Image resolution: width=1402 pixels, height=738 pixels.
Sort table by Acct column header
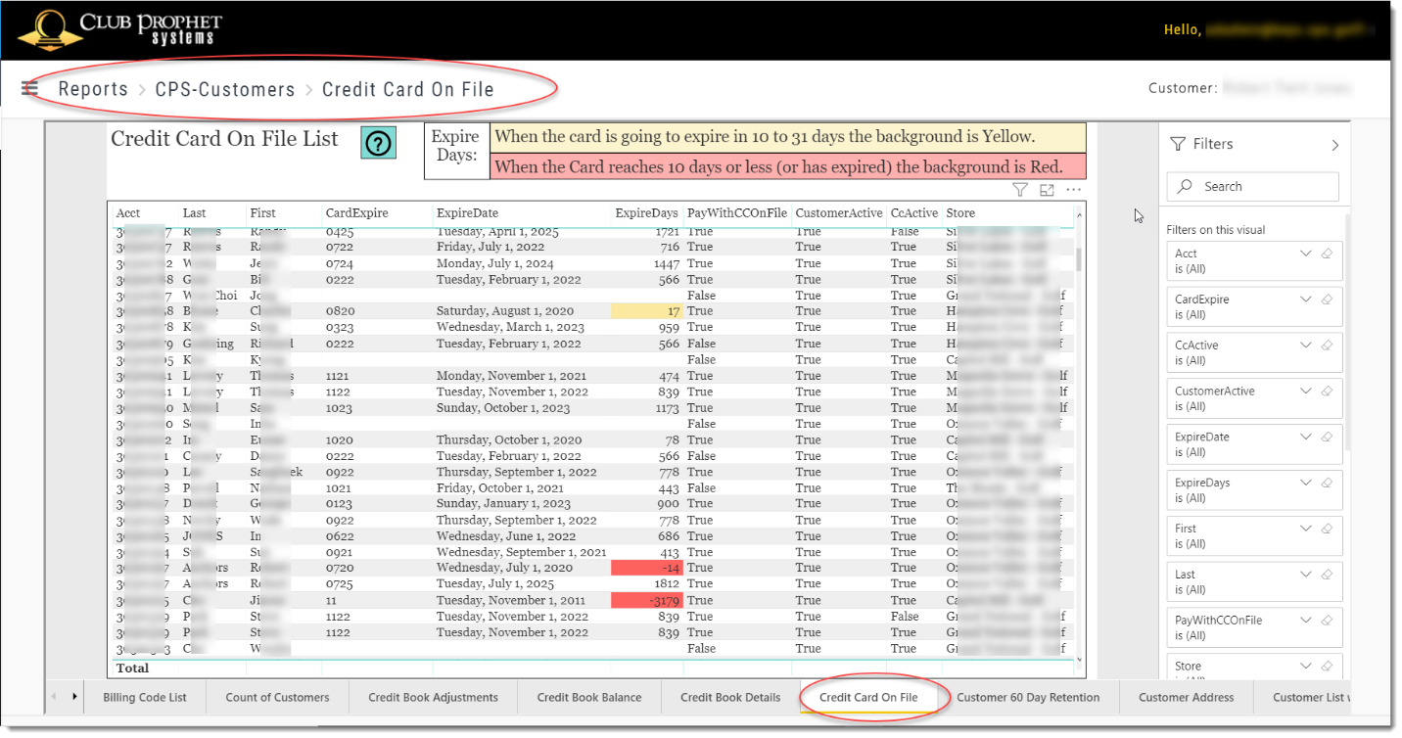(128, 212)
